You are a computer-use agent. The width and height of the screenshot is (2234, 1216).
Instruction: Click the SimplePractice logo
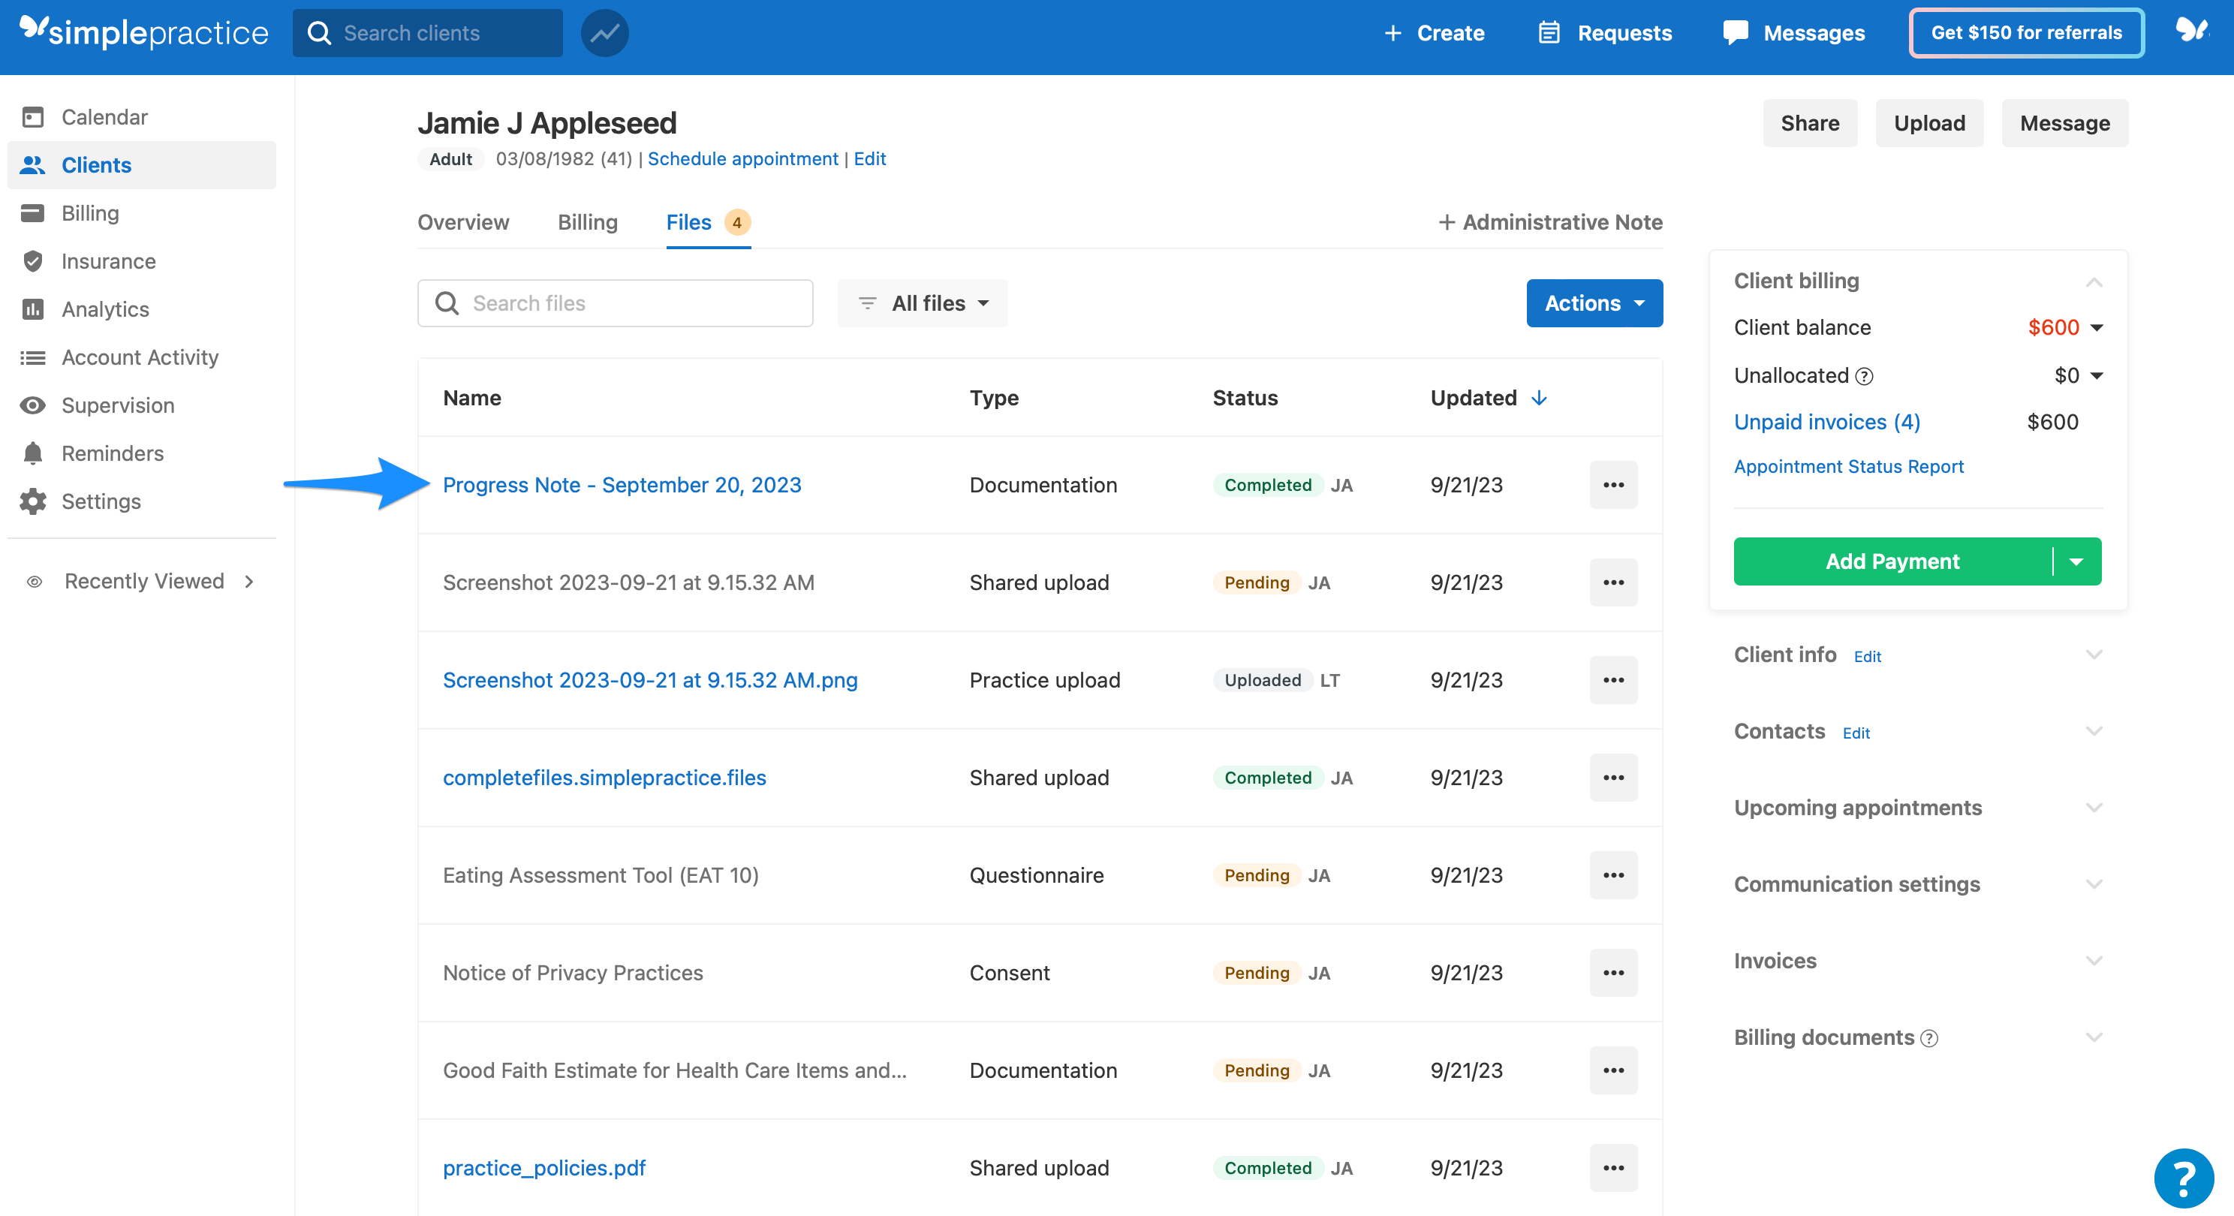click(142, 32)
